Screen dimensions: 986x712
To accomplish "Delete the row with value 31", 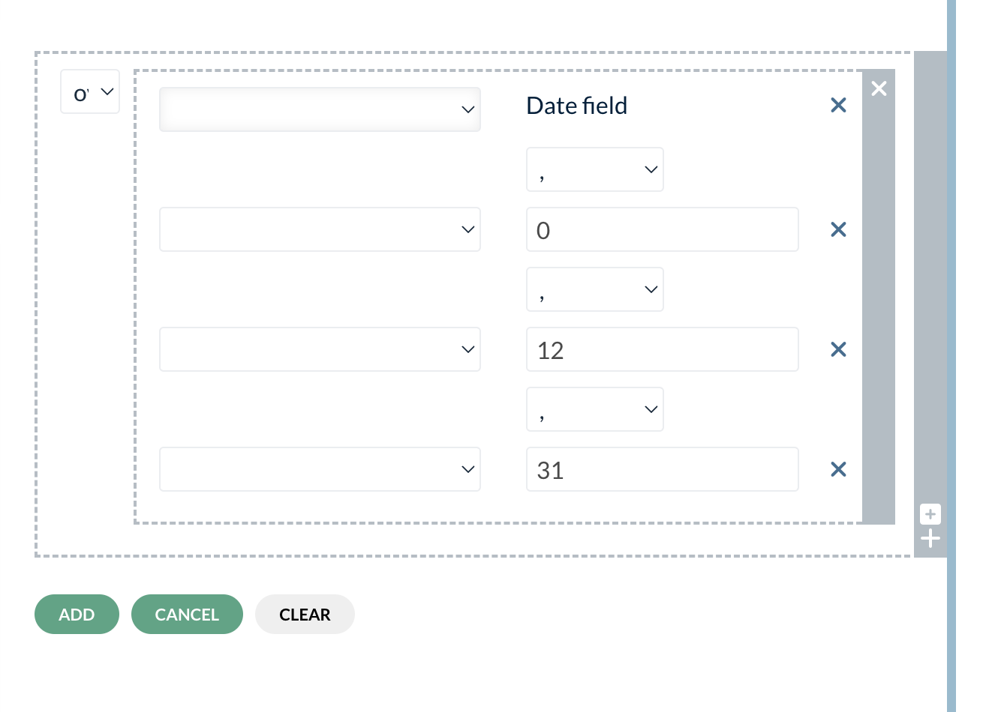I will pyautogui.click(x=838, y=469).
